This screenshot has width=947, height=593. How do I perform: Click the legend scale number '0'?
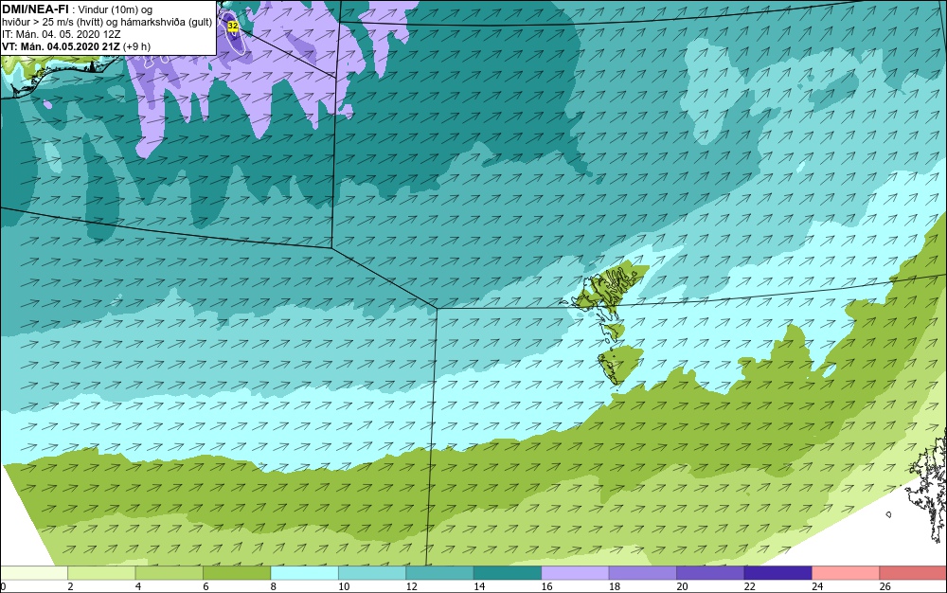[3, 586]
